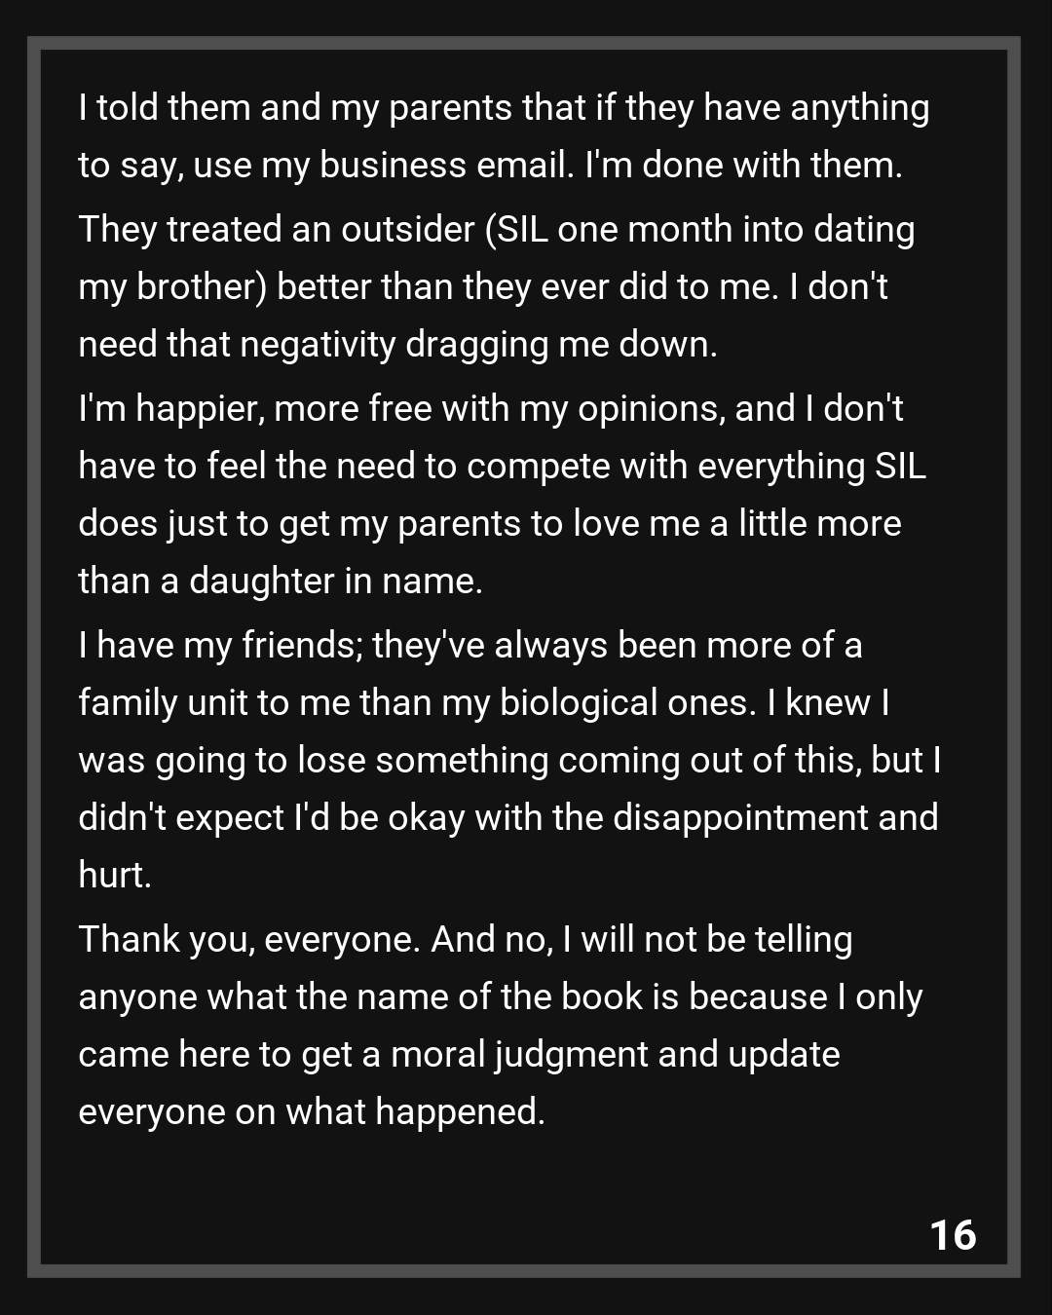This screenshot has height=1315, width=1052.
Task: Click the text "Thank you, everyone."
Action: pos(249,940)
